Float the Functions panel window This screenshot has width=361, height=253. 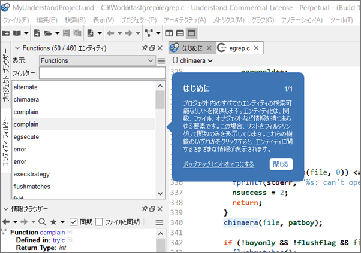click(x=152, y=48)
